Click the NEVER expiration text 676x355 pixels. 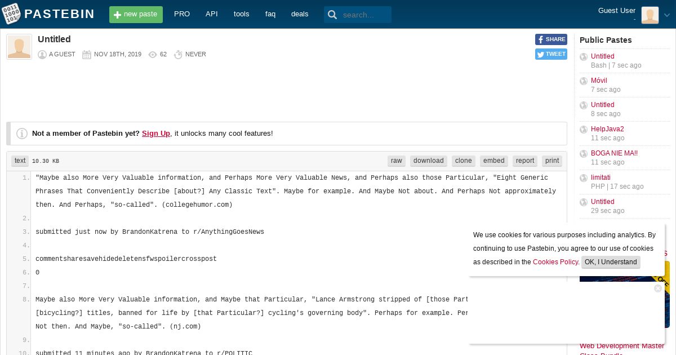pyautogui.click(x=195, y=55)
